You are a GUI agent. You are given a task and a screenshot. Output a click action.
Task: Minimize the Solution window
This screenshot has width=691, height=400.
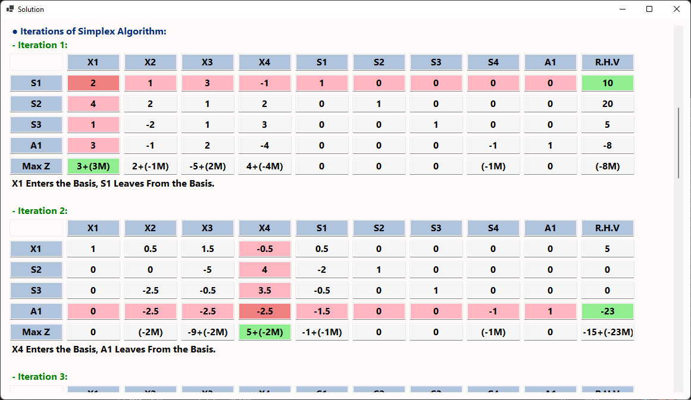622,9
